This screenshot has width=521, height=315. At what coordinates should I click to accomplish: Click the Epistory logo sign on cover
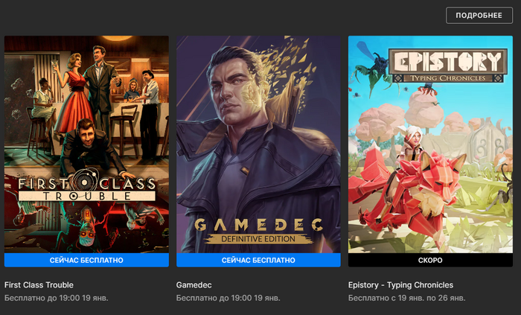coord(448,66)
